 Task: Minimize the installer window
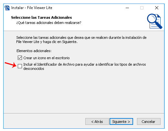pos(127,8)
